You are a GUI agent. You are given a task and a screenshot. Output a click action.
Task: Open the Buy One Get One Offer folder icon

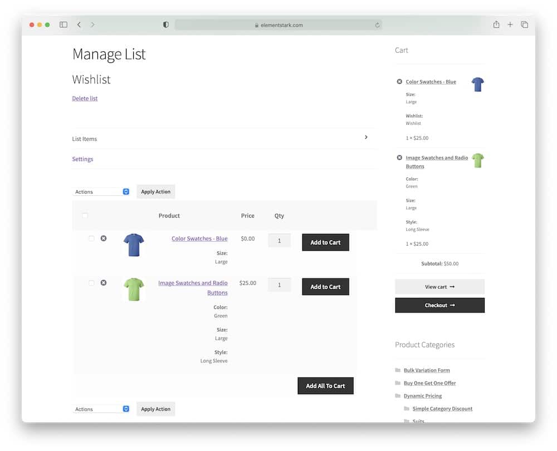coord(398,383)
